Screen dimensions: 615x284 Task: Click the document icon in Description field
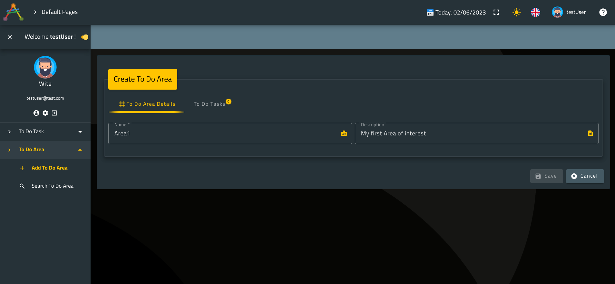pos(591,133)
